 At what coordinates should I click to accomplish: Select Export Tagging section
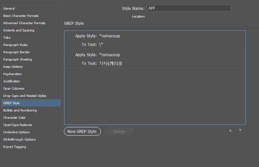[31, 146]
